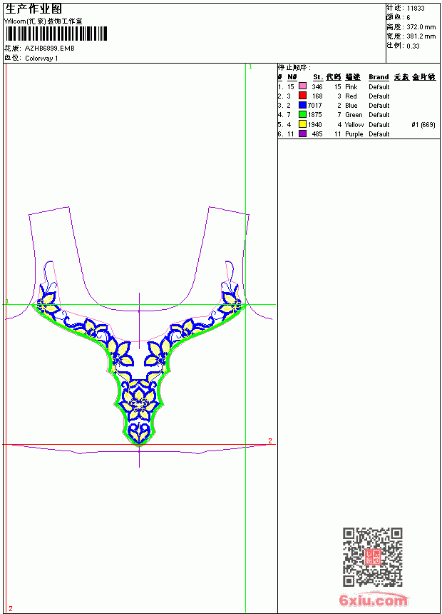Image resolution: width=442 pixels, height=614 pixels.
Task: Click the purple color swatch
Action: pyautogui.click(x=302, y=134)
